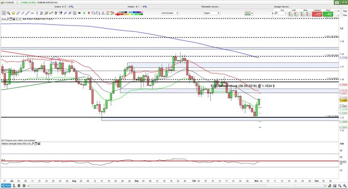Open the 200 Einheiten dropdown
This screenshot has height=189, width=348.
[170, 13]
